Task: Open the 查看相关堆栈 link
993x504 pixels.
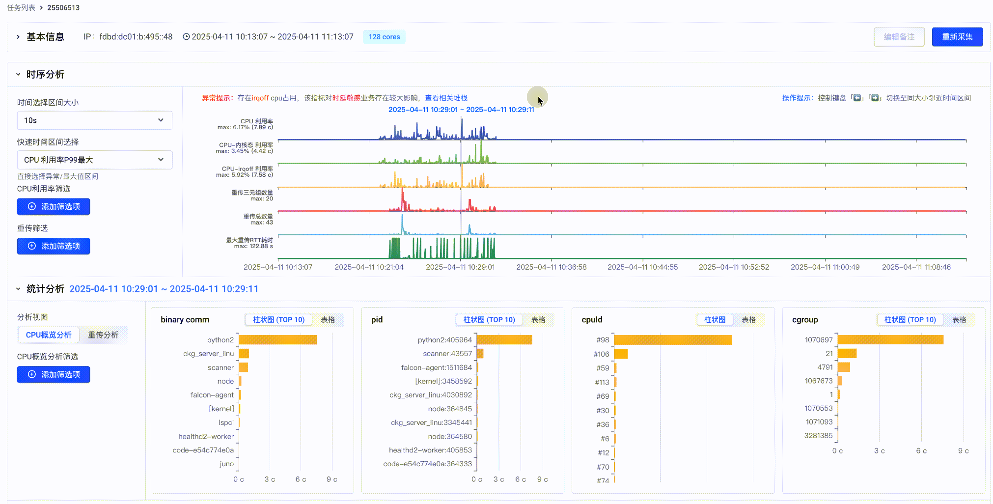Action: (446, 98)
